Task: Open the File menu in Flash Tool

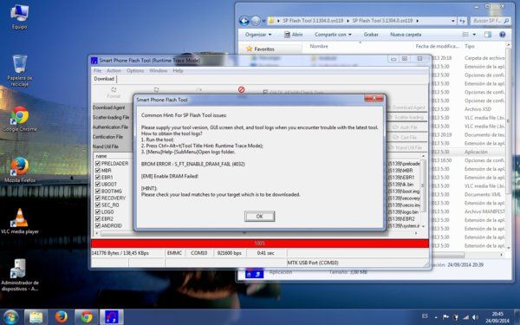Action: click(x=97, y=71)
